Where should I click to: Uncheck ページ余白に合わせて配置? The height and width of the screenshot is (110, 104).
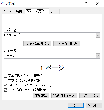tap(5, 90)
